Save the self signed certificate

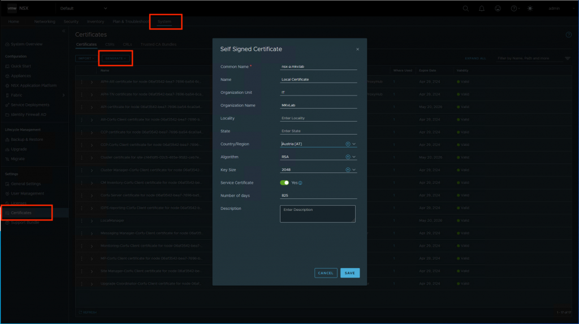pos(350,273)
